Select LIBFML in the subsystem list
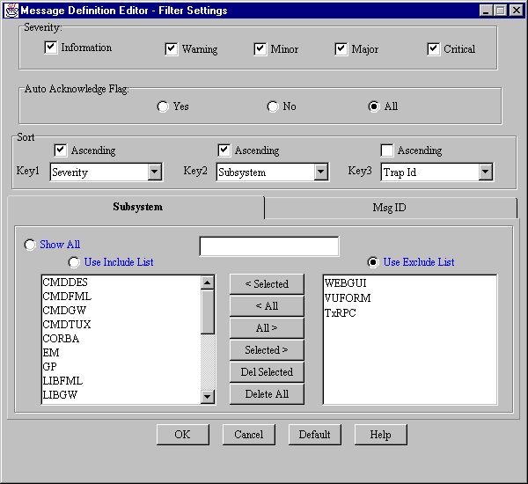 coord(121,380)
